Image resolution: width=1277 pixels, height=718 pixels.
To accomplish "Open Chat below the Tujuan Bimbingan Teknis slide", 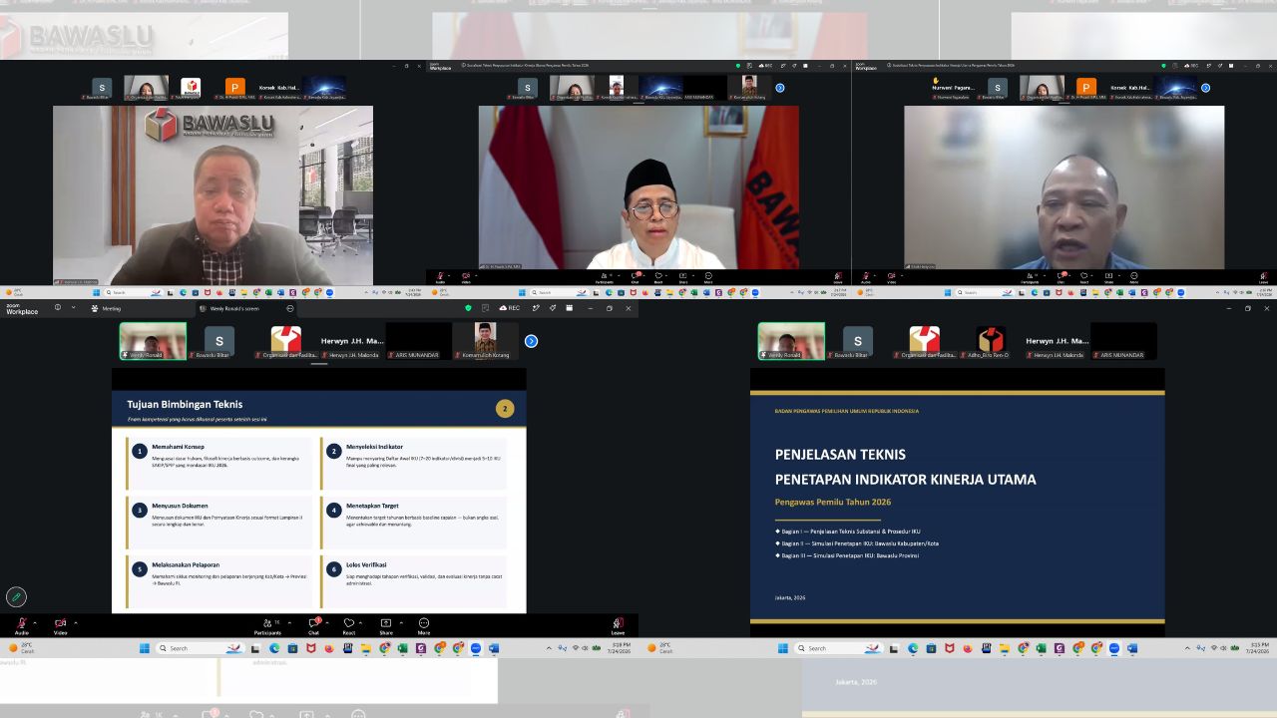I will click(x=313, y=625).
